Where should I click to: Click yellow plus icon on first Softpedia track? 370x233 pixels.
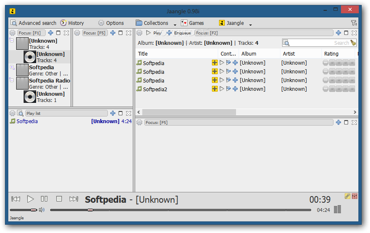(x=214, y=63)
